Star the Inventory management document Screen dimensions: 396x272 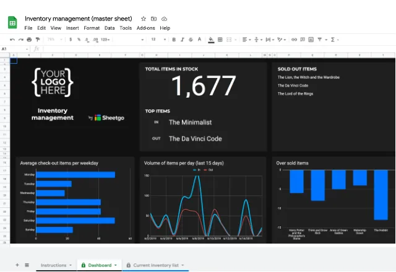coord(144,19)
